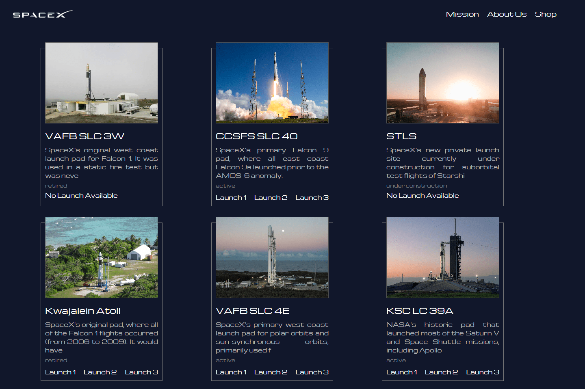
Task: Click the KSC LC 39A Saturn V description
Action: 443,337
